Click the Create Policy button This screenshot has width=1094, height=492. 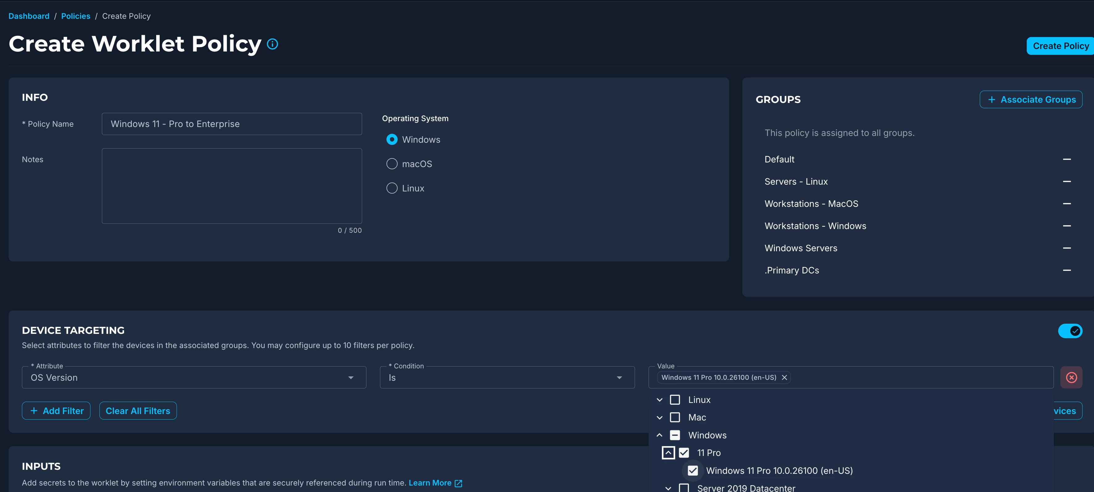[x=1060, y=46]
